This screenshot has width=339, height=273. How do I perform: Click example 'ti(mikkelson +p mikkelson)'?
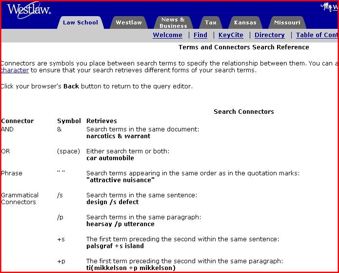click(x=131, y=268)
